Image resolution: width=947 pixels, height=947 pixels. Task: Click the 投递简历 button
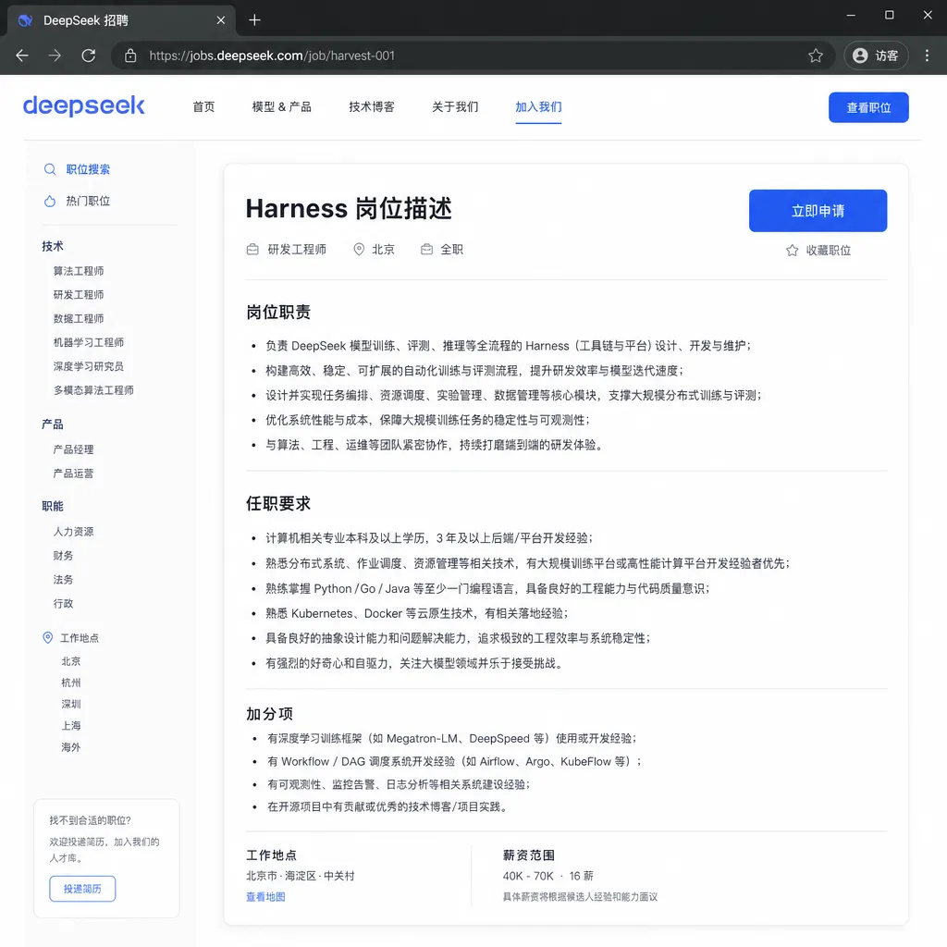[82, 889]
